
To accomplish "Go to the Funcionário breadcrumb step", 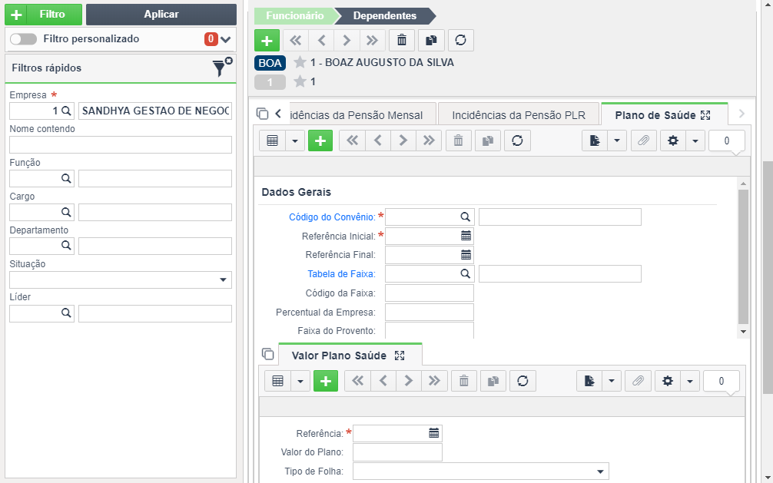I will pos(295,16).
